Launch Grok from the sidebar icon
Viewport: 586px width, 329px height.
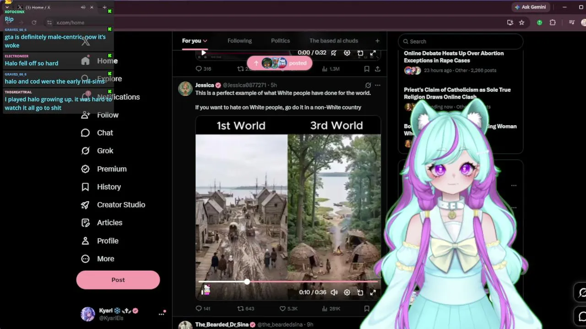(x=85, y=151)
